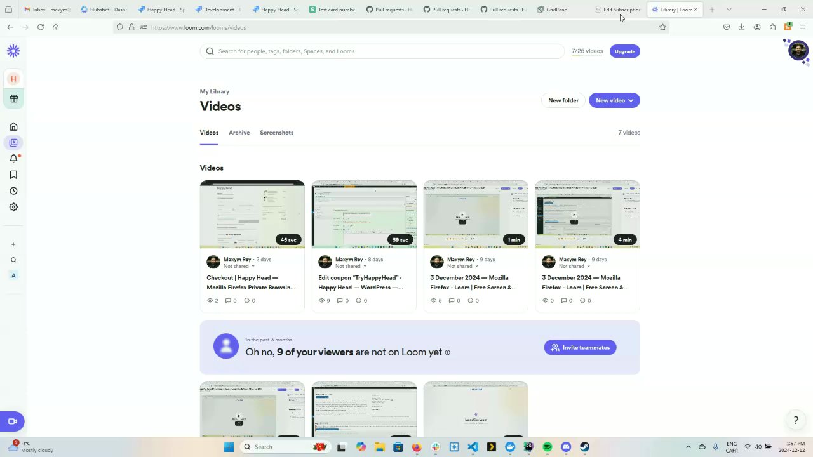Image resolution: width=813 pixels, height=457 pixels.
Task: Open Loom settings gear icon
Action: click(x=13, y=207)
